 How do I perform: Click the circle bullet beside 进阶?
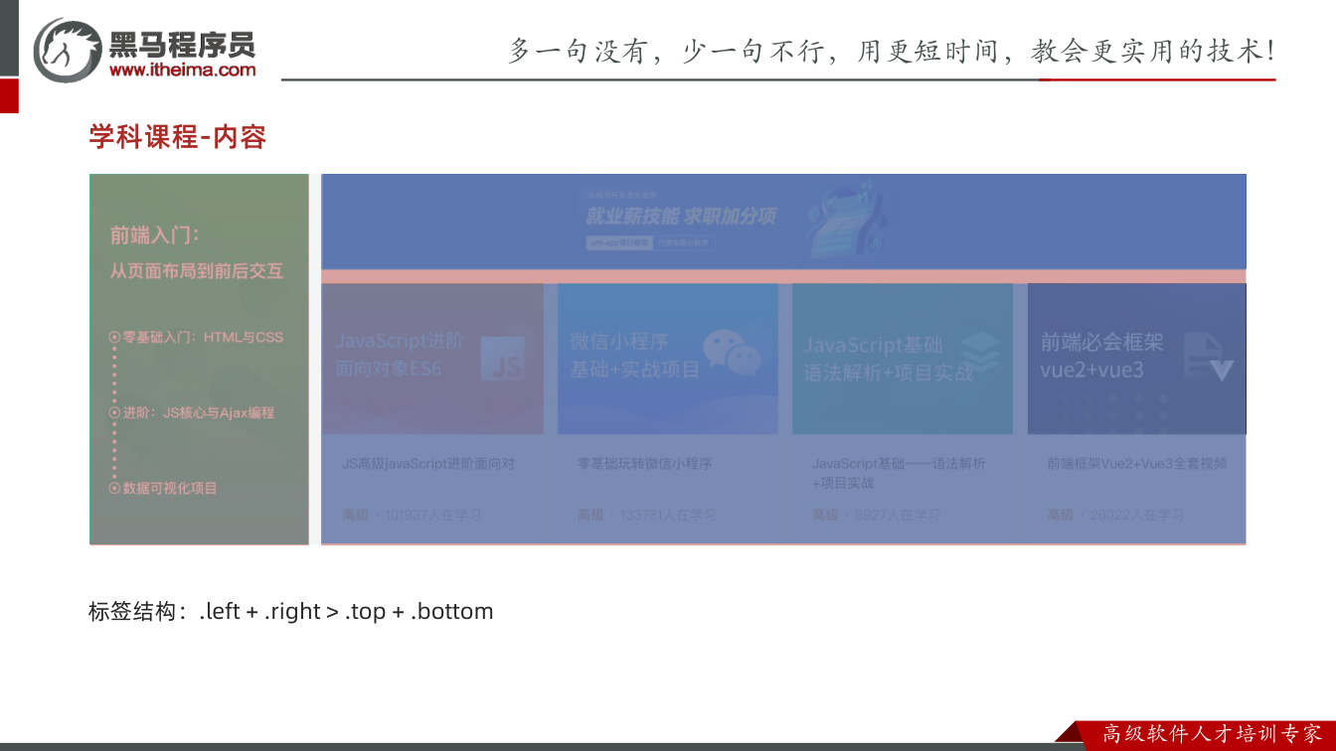coord(114,413)
